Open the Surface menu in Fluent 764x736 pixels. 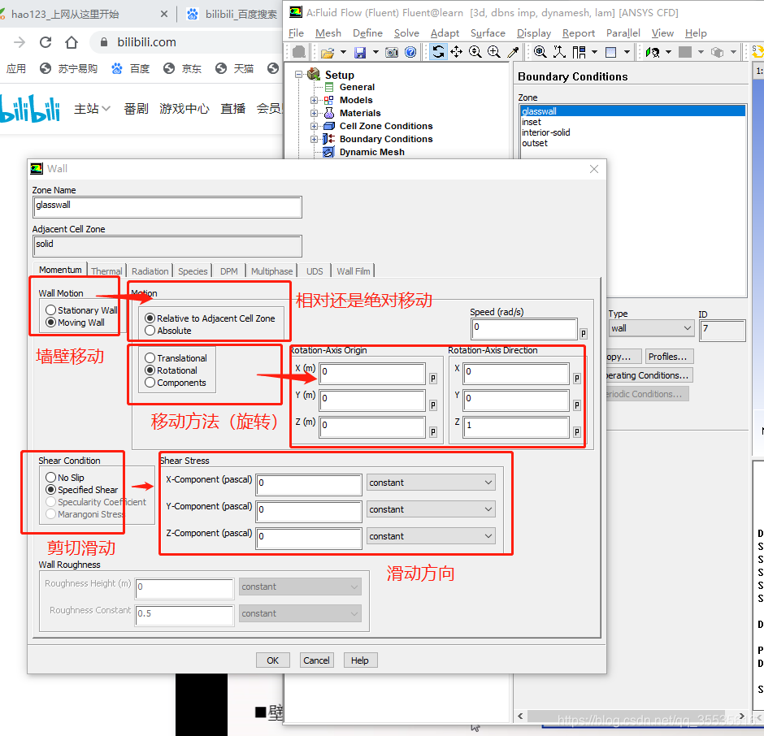coord(488,33)
